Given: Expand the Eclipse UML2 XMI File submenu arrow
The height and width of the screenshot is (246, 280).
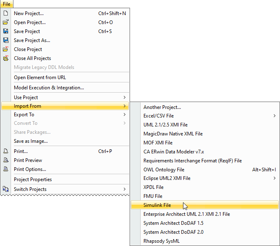Looking at the screenshot, I should (275, 178).
